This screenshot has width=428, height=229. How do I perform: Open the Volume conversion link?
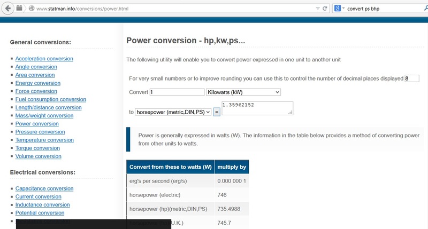(x=38, y=156)
